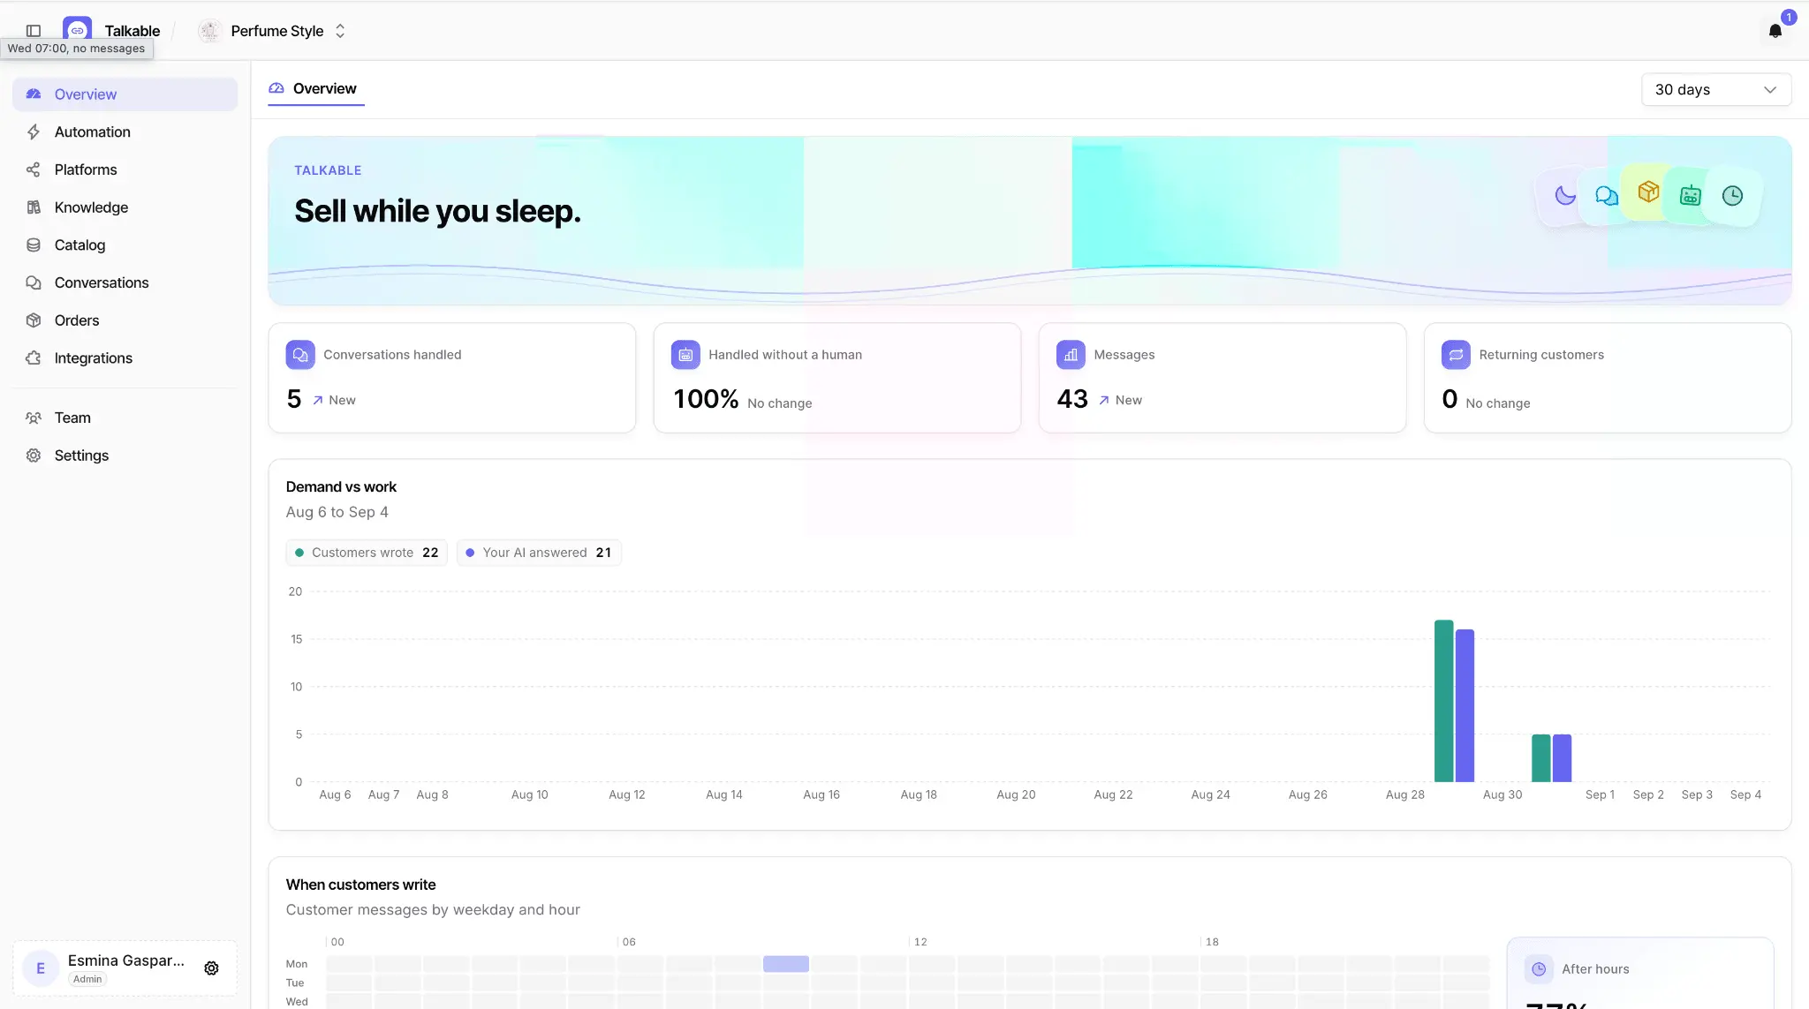Click the moon icon in banner
Viewport: 1809px width, 1009px height.
(x=1565, y=196)
